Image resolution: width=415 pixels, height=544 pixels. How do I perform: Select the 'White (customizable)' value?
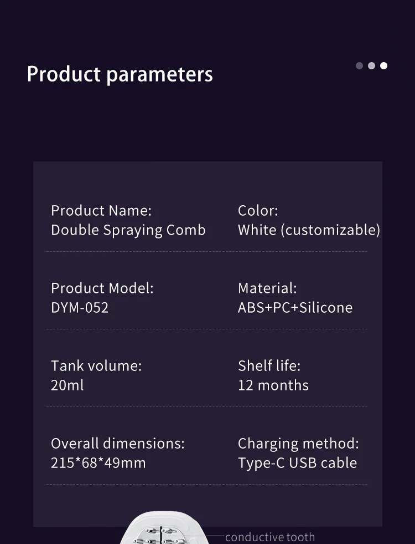point(309,230)
